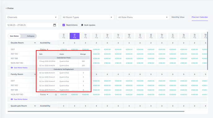Click the Geänderte Verfügbarkeit section header
This screenshot has width=213, height=118.
click(63, 69)
